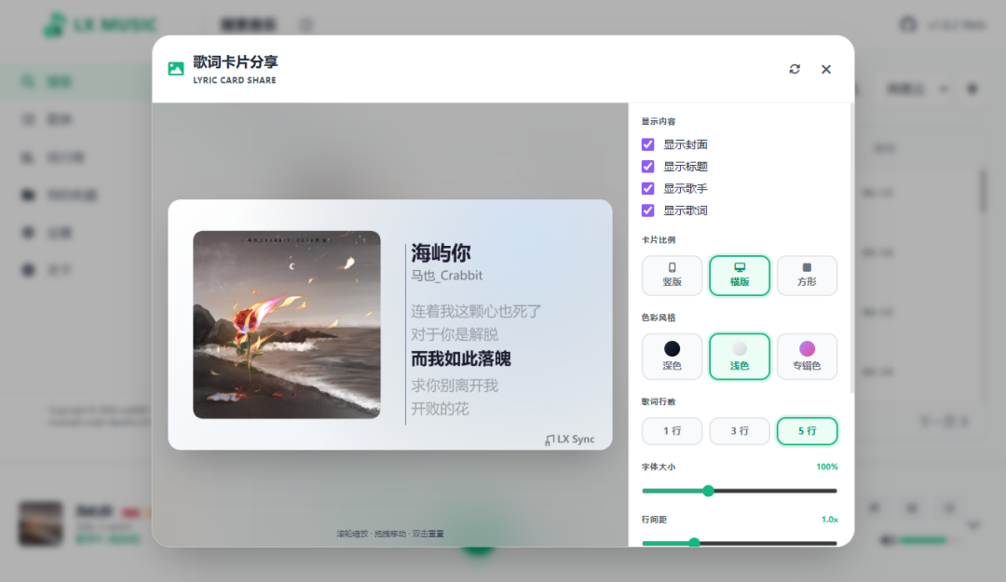Click the 1.0x line spacing value
The height and width of the screenshot is (582, 1006).
pos(829,519)
